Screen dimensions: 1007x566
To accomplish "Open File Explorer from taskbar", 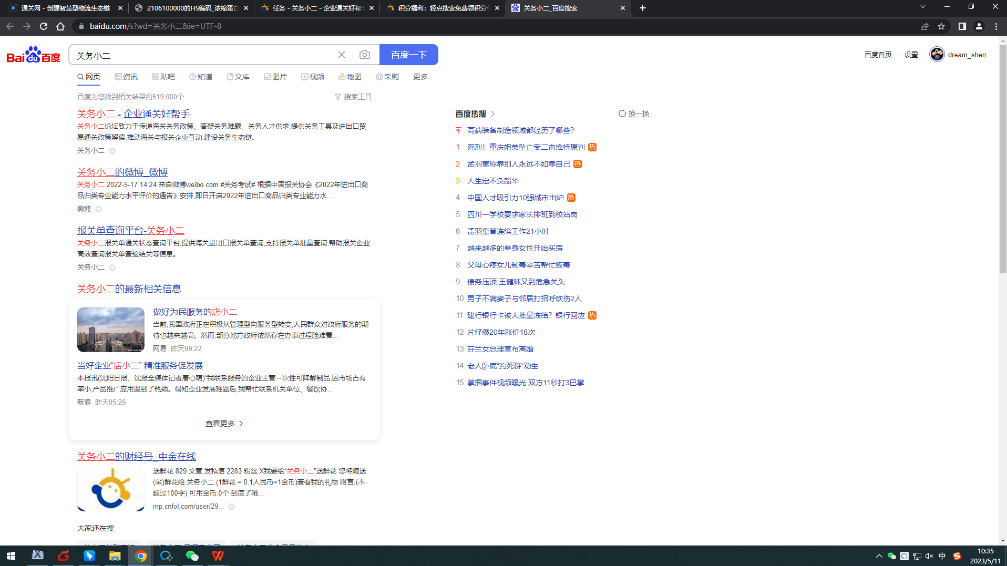I will point(115,555).
